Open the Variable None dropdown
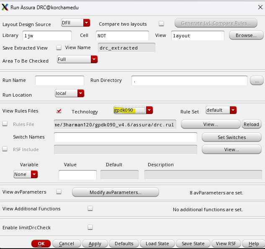The width and height of the screenshot is (265, 249). [x=26, y=174]
